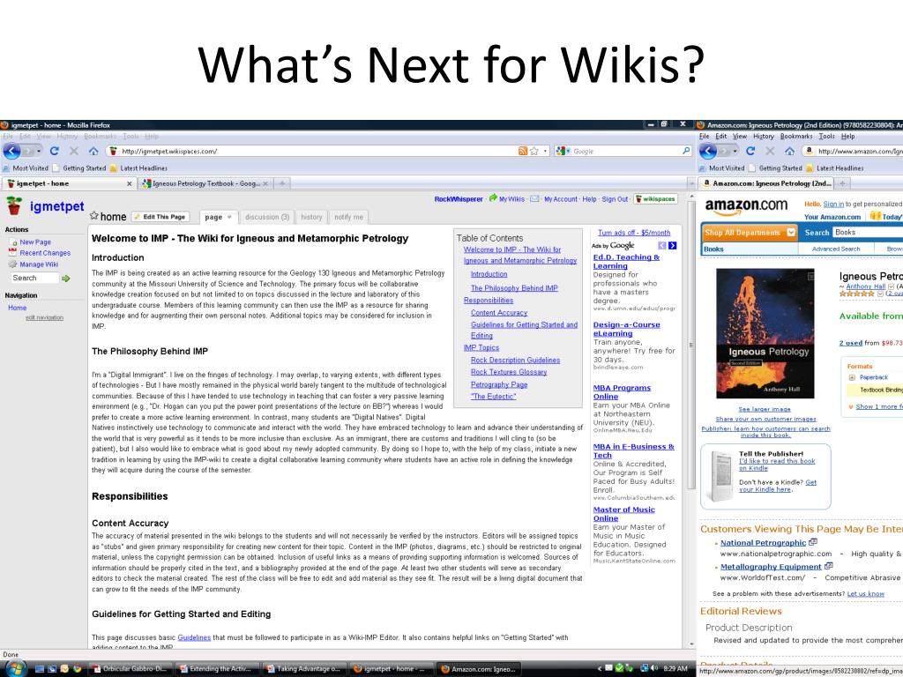The image size is (903, 677).
Task: Switch to the history tab
Action: 311,217
